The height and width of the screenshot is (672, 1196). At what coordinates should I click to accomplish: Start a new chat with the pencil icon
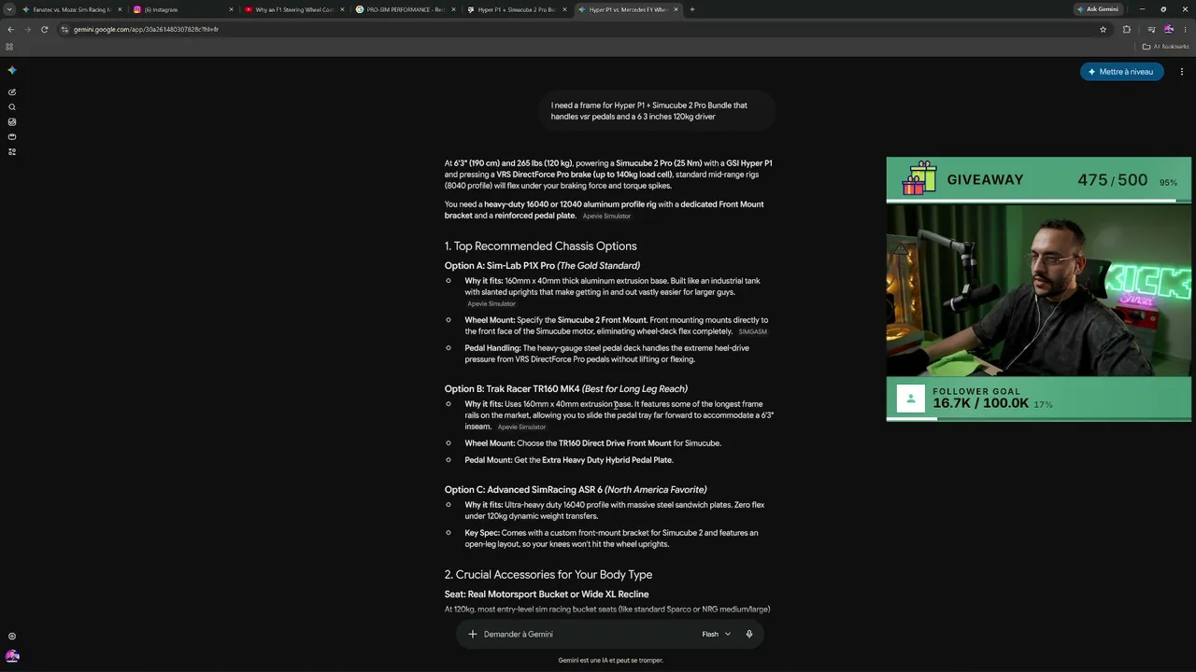pos(12,92)
